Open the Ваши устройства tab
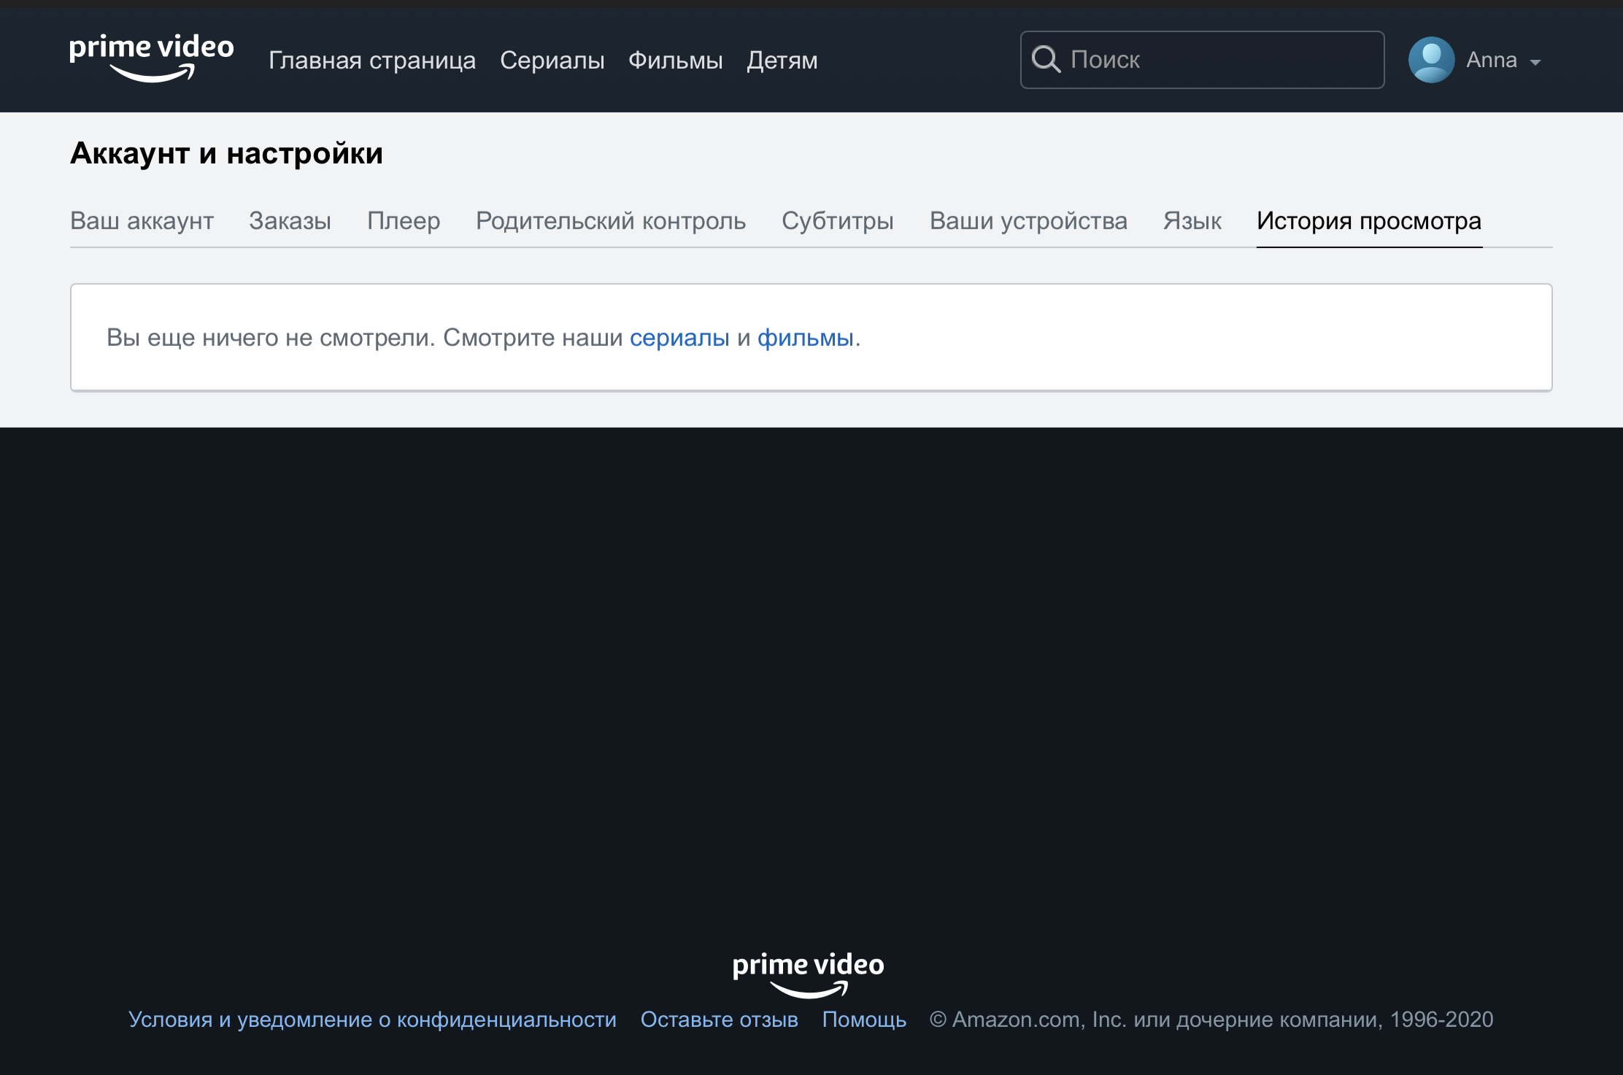The width and height of the screenshot is (1623, 1075). 1028,220
